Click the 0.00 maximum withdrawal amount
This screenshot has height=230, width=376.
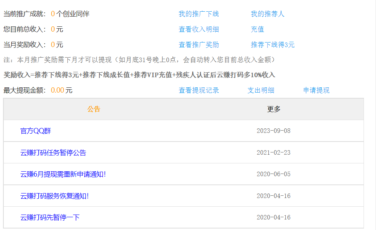57,90
